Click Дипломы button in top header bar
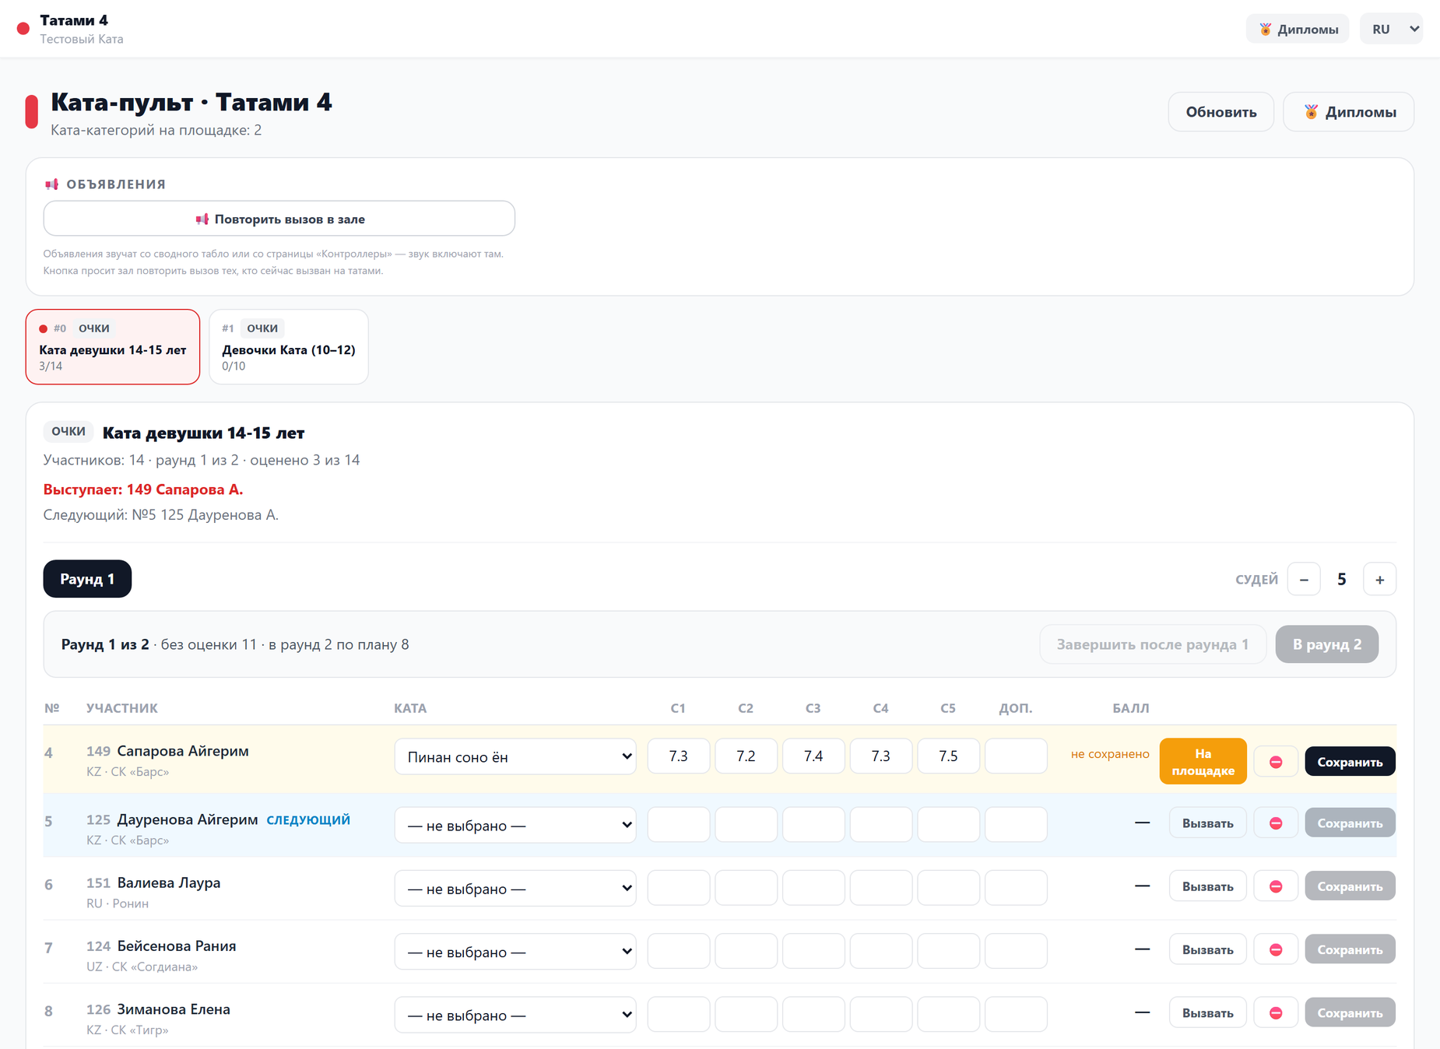Viewport: 1440px width, 1049px height. click(1298, 29)
